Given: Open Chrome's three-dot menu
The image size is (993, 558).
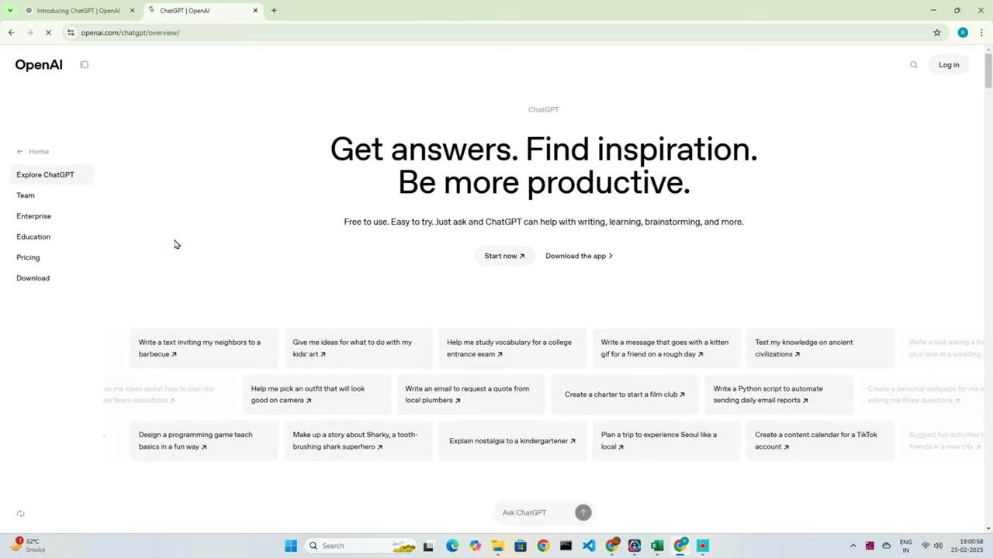Looking at the screenshot, I should [981, 33].
